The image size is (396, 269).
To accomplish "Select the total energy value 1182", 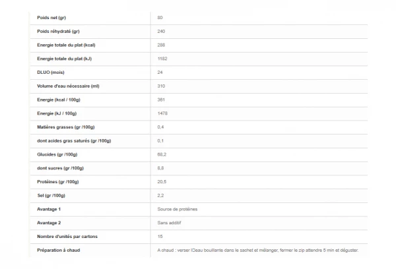I will pyautogui.click(x=163, y=58).
